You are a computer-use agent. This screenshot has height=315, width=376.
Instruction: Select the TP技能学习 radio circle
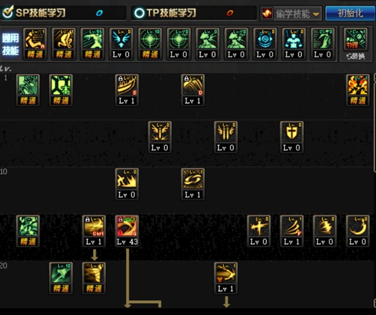coord(139,13)
